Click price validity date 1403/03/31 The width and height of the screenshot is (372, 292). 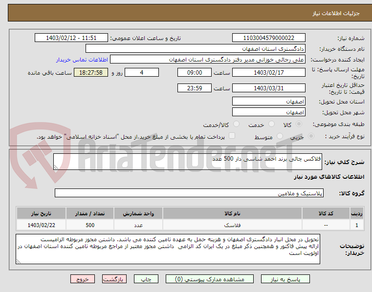pyautogui.click(x=268, y=88)
